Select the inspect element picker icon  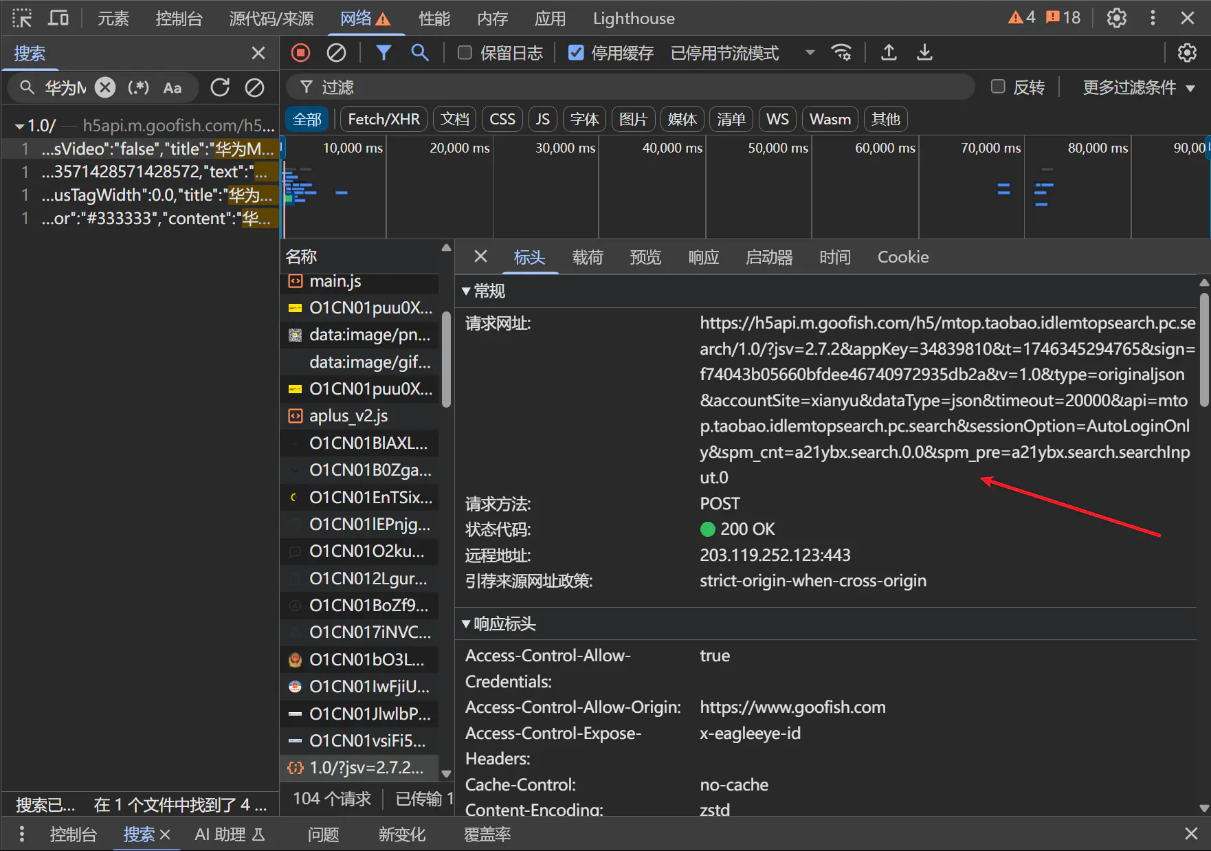pos(22,19)
